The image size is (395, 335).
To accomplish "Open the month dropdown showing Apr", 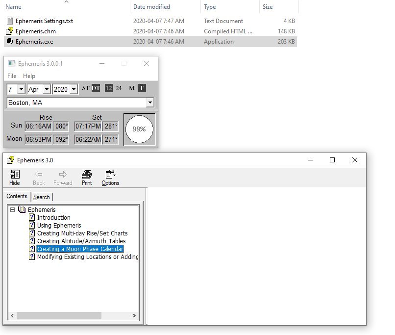I will coord(46,89).
